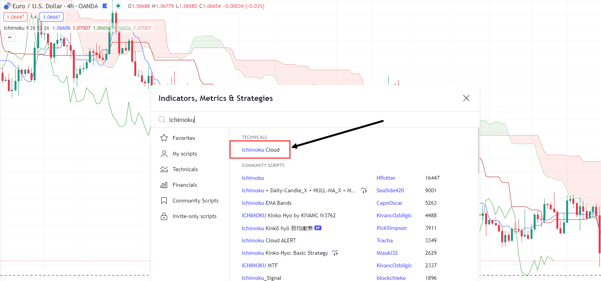Open author SeaSide420's profile
This screenshot has height=281, width=601.
point(390,190)
